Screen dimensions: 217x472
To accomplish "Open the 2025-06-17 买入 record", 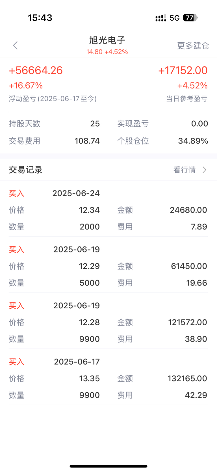I will point(108,378).
